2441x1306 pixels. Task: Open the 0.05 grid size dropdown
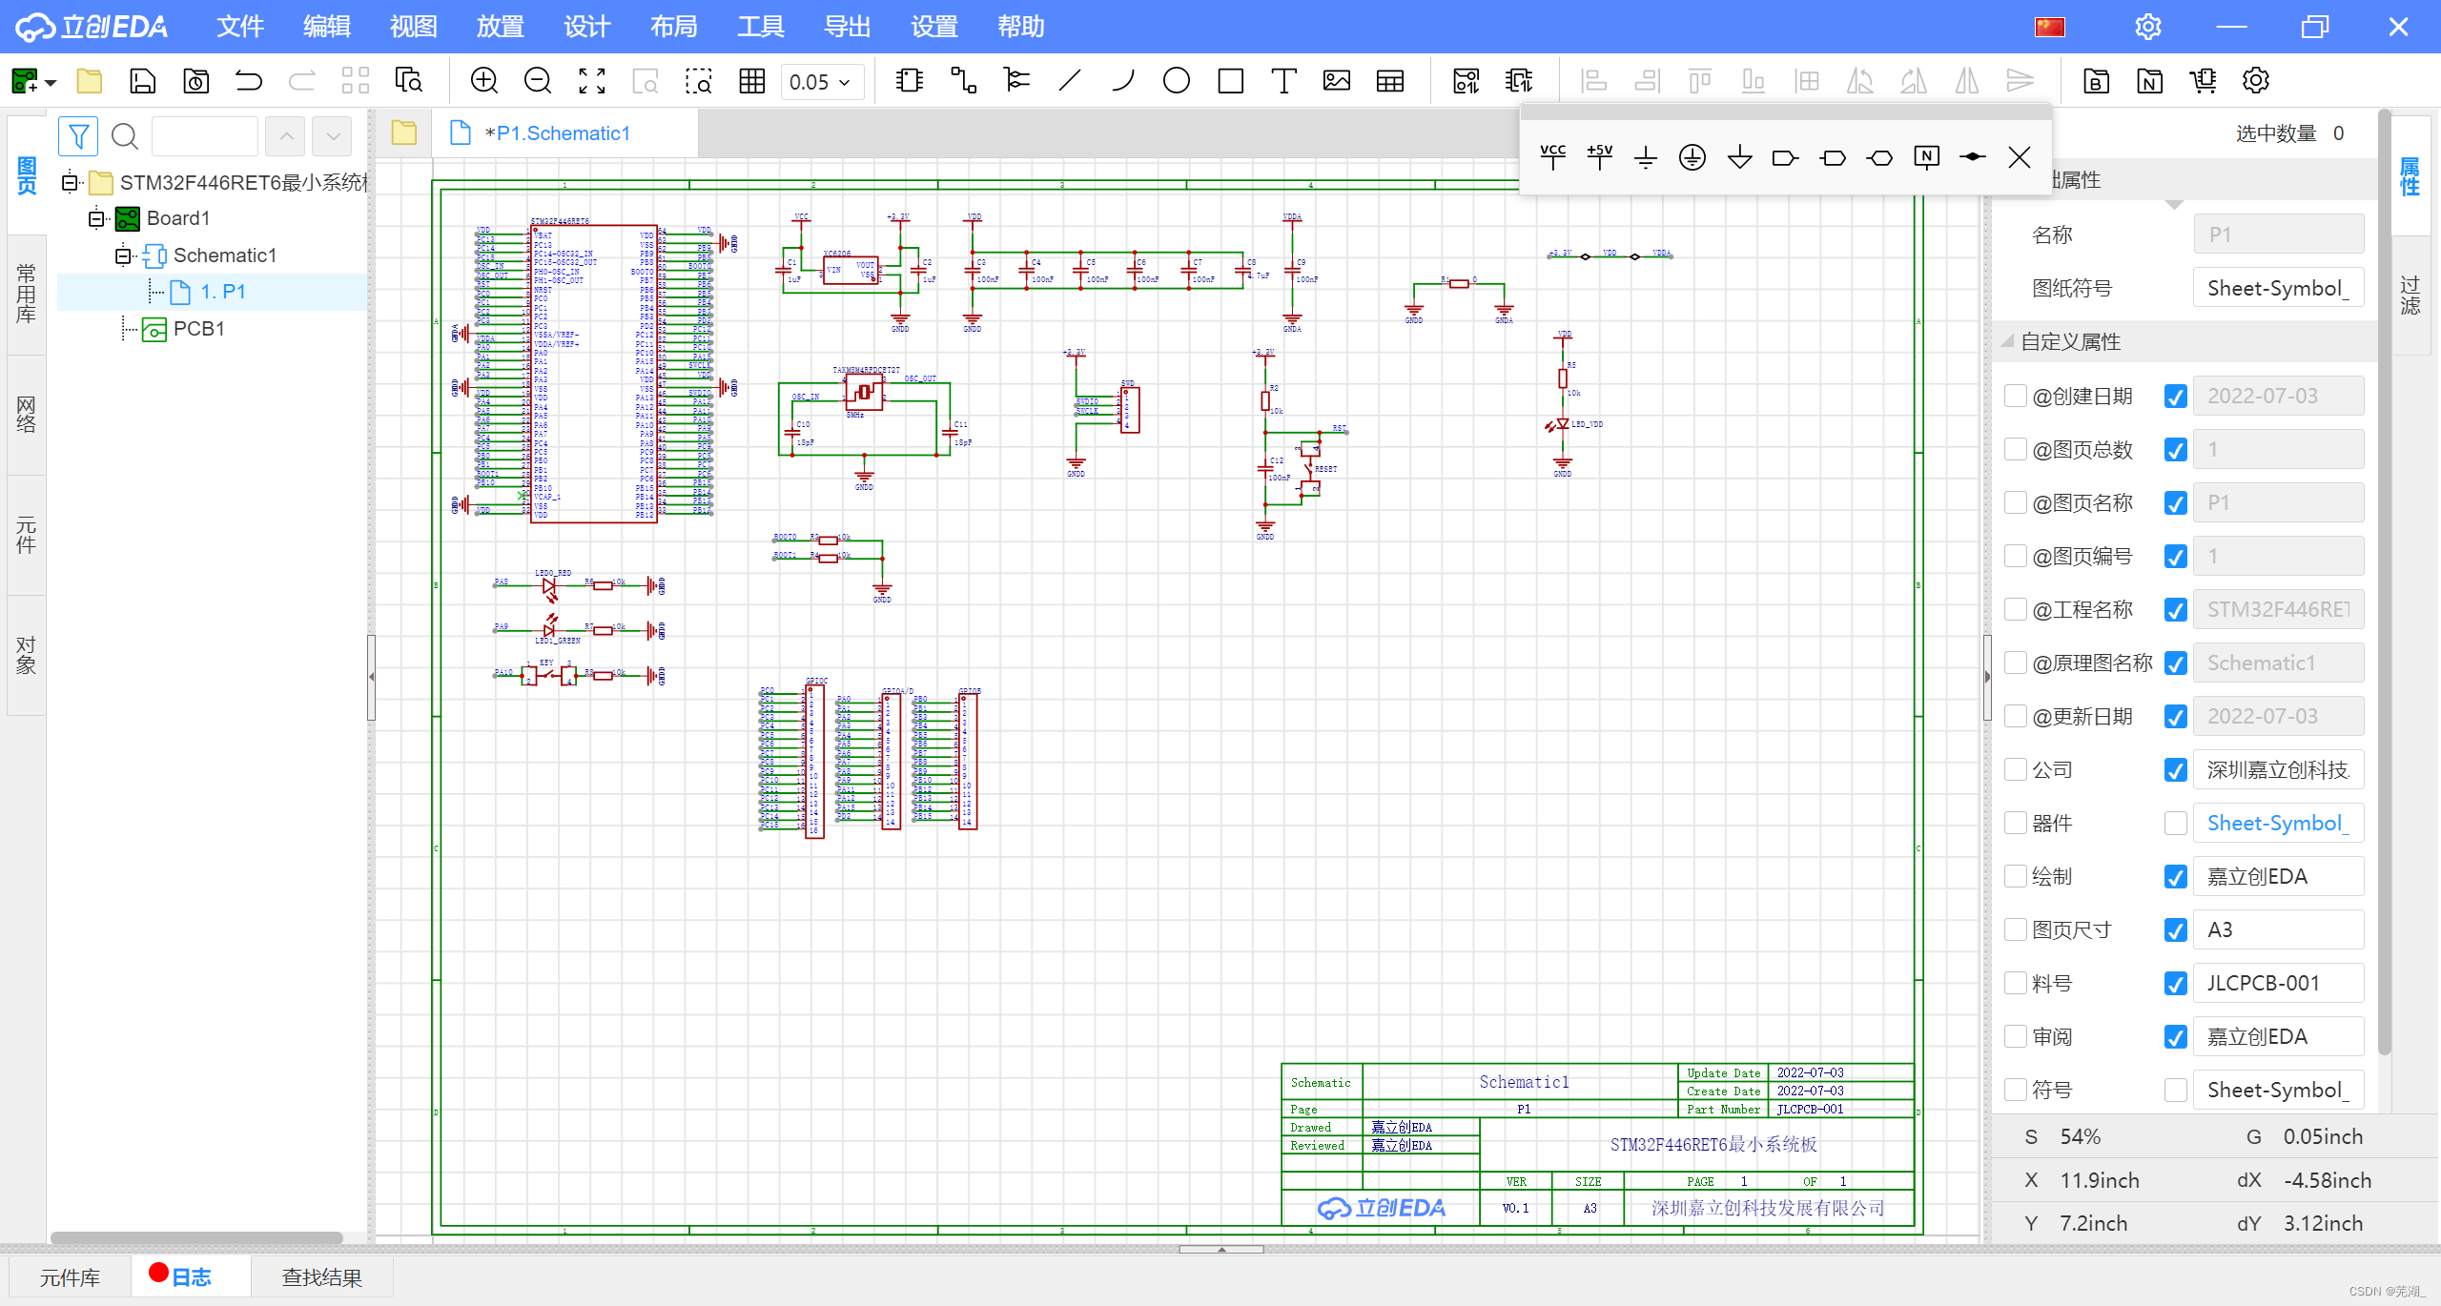point(822,82)
